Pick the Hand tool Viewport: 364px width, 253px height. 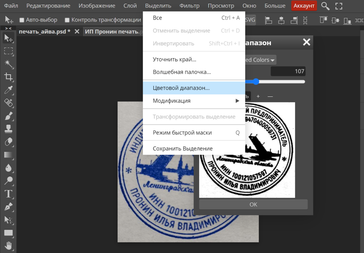tap(8, 245)
